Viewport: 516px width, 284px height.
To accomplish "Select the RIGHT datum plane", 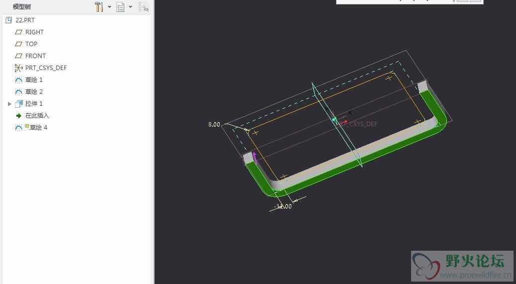I will tap(30, 32).
